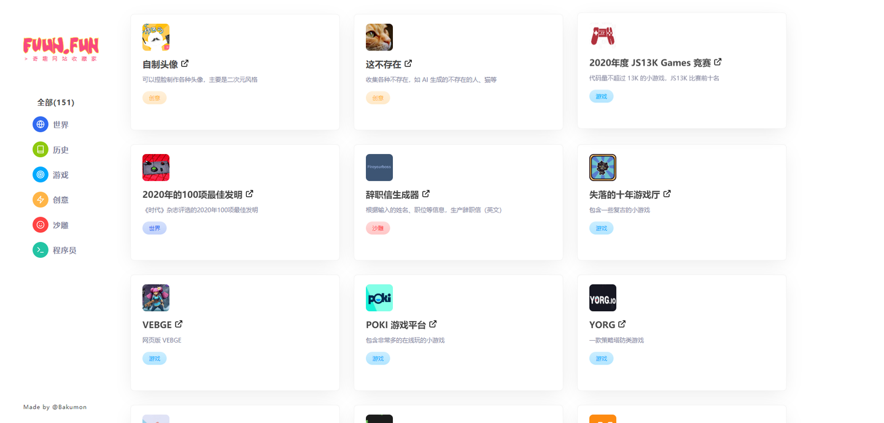Open the VEBGE title link
The height and width of the screenshot is (423, 884).
click(x=157, y=325)
